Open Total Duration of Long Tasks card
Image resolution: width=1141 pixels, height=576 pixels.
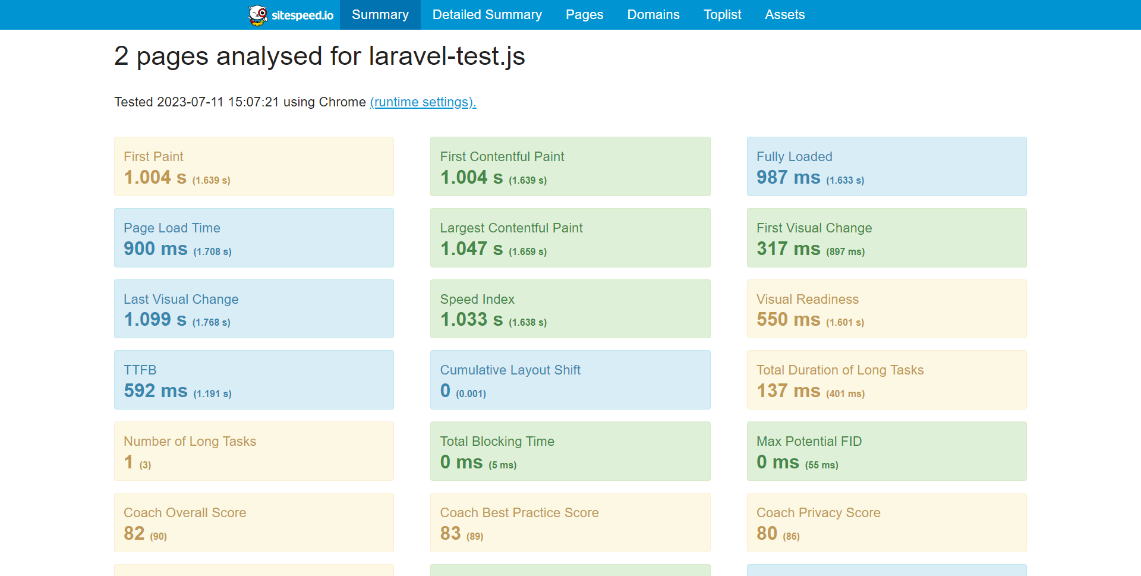887,380
